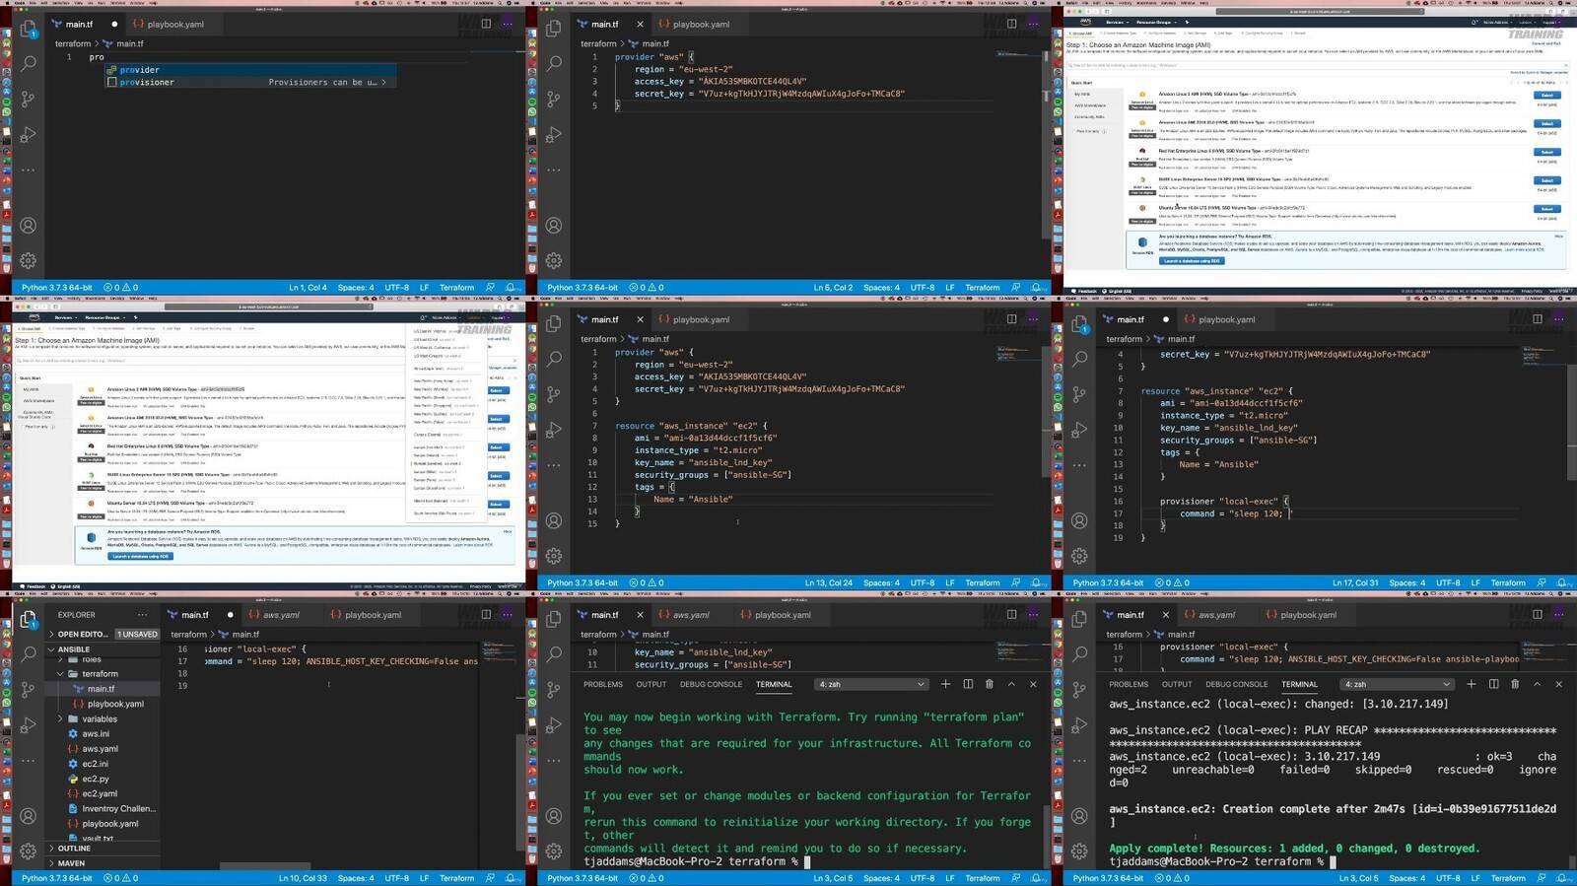1577x886 pixels.
Task: Kill the terminal showing Apply complete output
Action: point(1515,684)
